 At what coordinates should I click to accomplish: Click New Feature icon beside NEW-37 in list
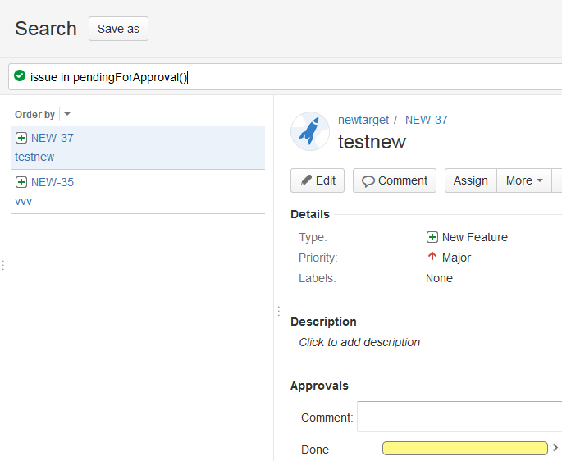coord(21,138)
